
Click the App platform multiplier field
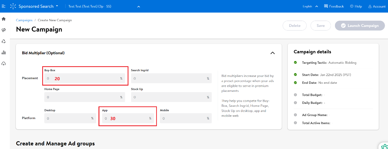pos(127,118)
